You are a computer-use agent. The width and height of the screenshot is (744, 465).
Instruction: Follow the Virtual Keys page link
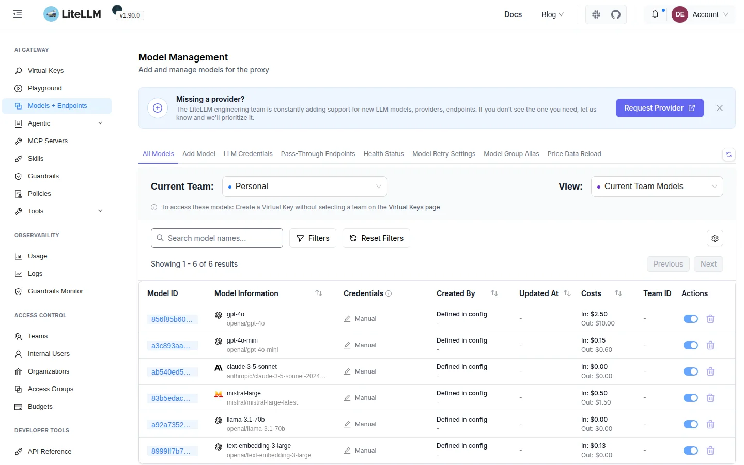tap(414, 207)
